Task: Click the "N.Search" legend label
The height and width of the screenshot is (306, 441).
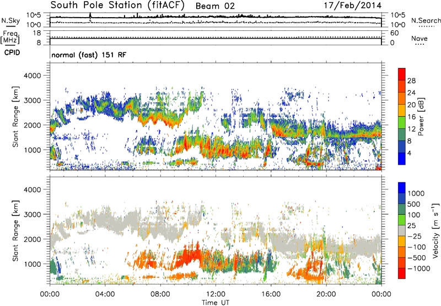Action: [x=426, y=20]
